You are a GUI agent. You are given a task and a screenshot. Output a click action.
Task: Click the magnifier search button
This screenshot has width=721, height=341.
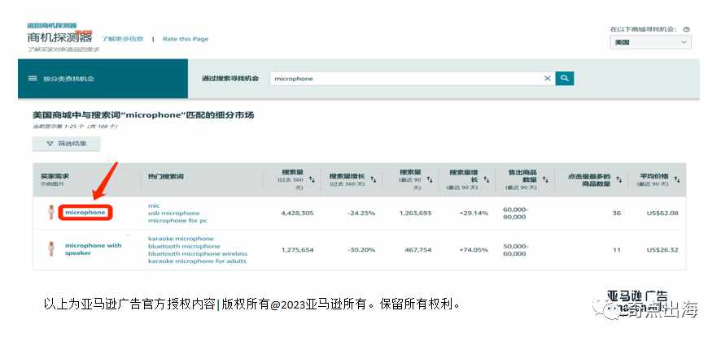coord(564,79)
